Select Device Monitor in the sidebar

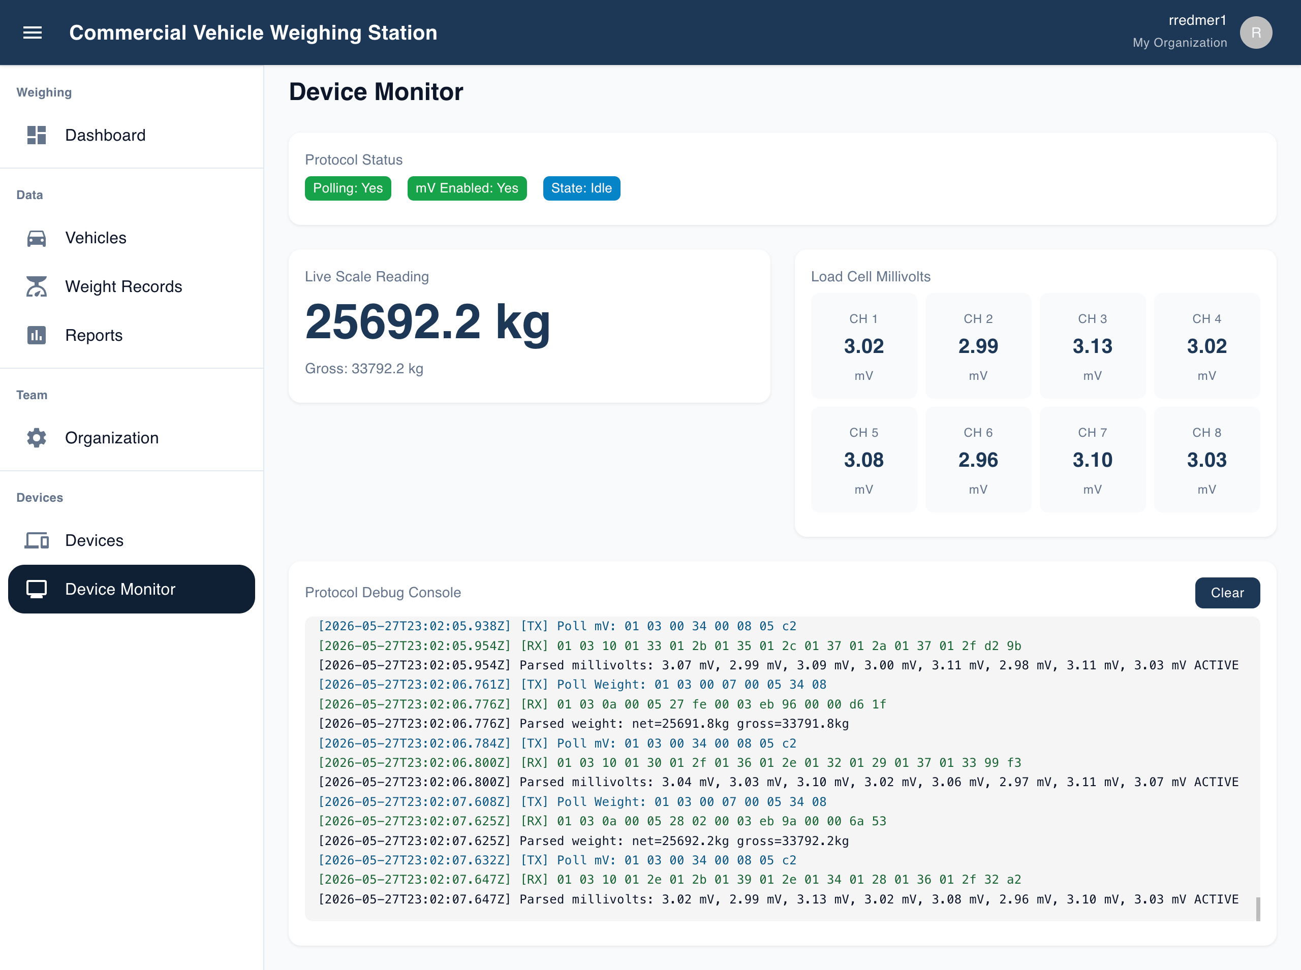[132, 589]
